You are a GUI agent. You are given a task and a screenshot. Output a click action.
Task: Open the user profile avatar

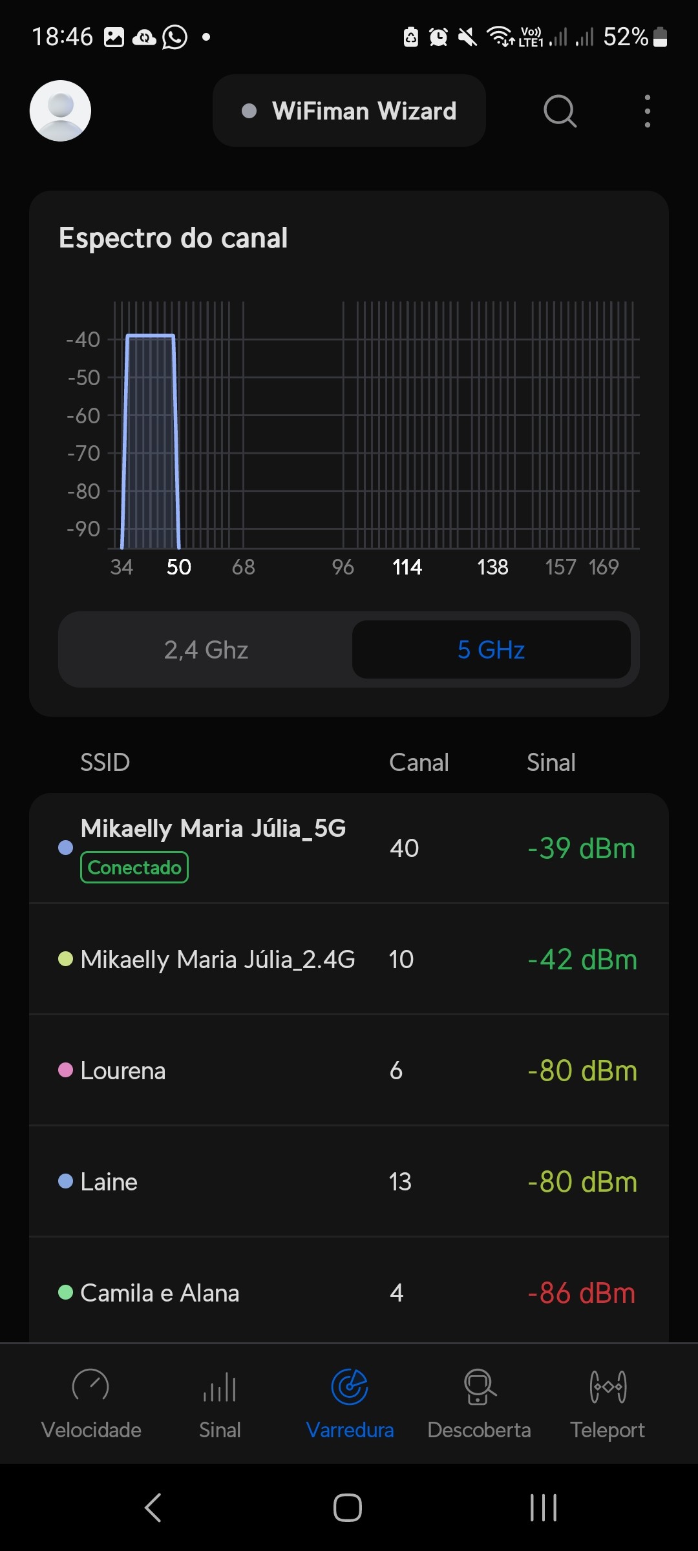[x=60, y=111]
